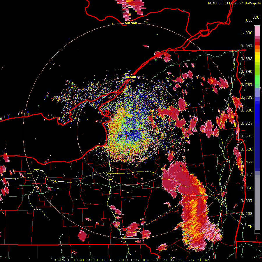
Task: Click the TH label on the scale
Action: pyautogui.click(x=250, y=227)
